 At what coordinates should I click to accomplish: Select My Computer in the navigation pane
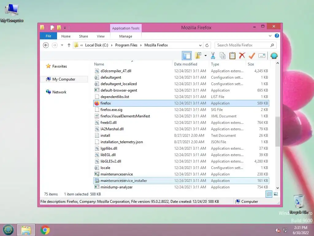pos(64,79)
